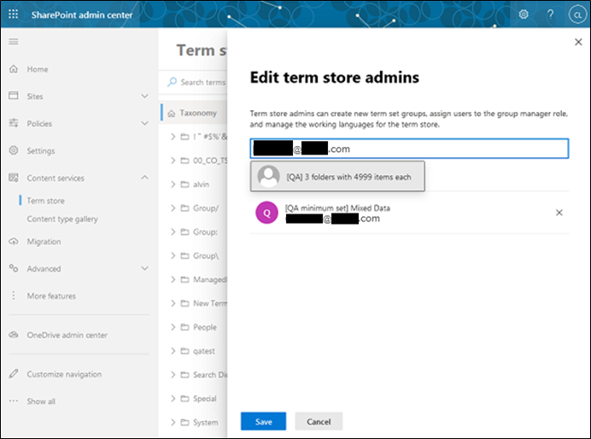Open the app launcher waffle icon

point(14,14)
